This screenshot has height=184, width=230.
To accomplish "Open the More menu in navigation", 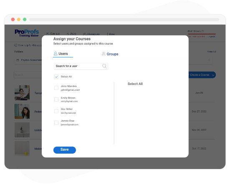I will coord(111,34).
